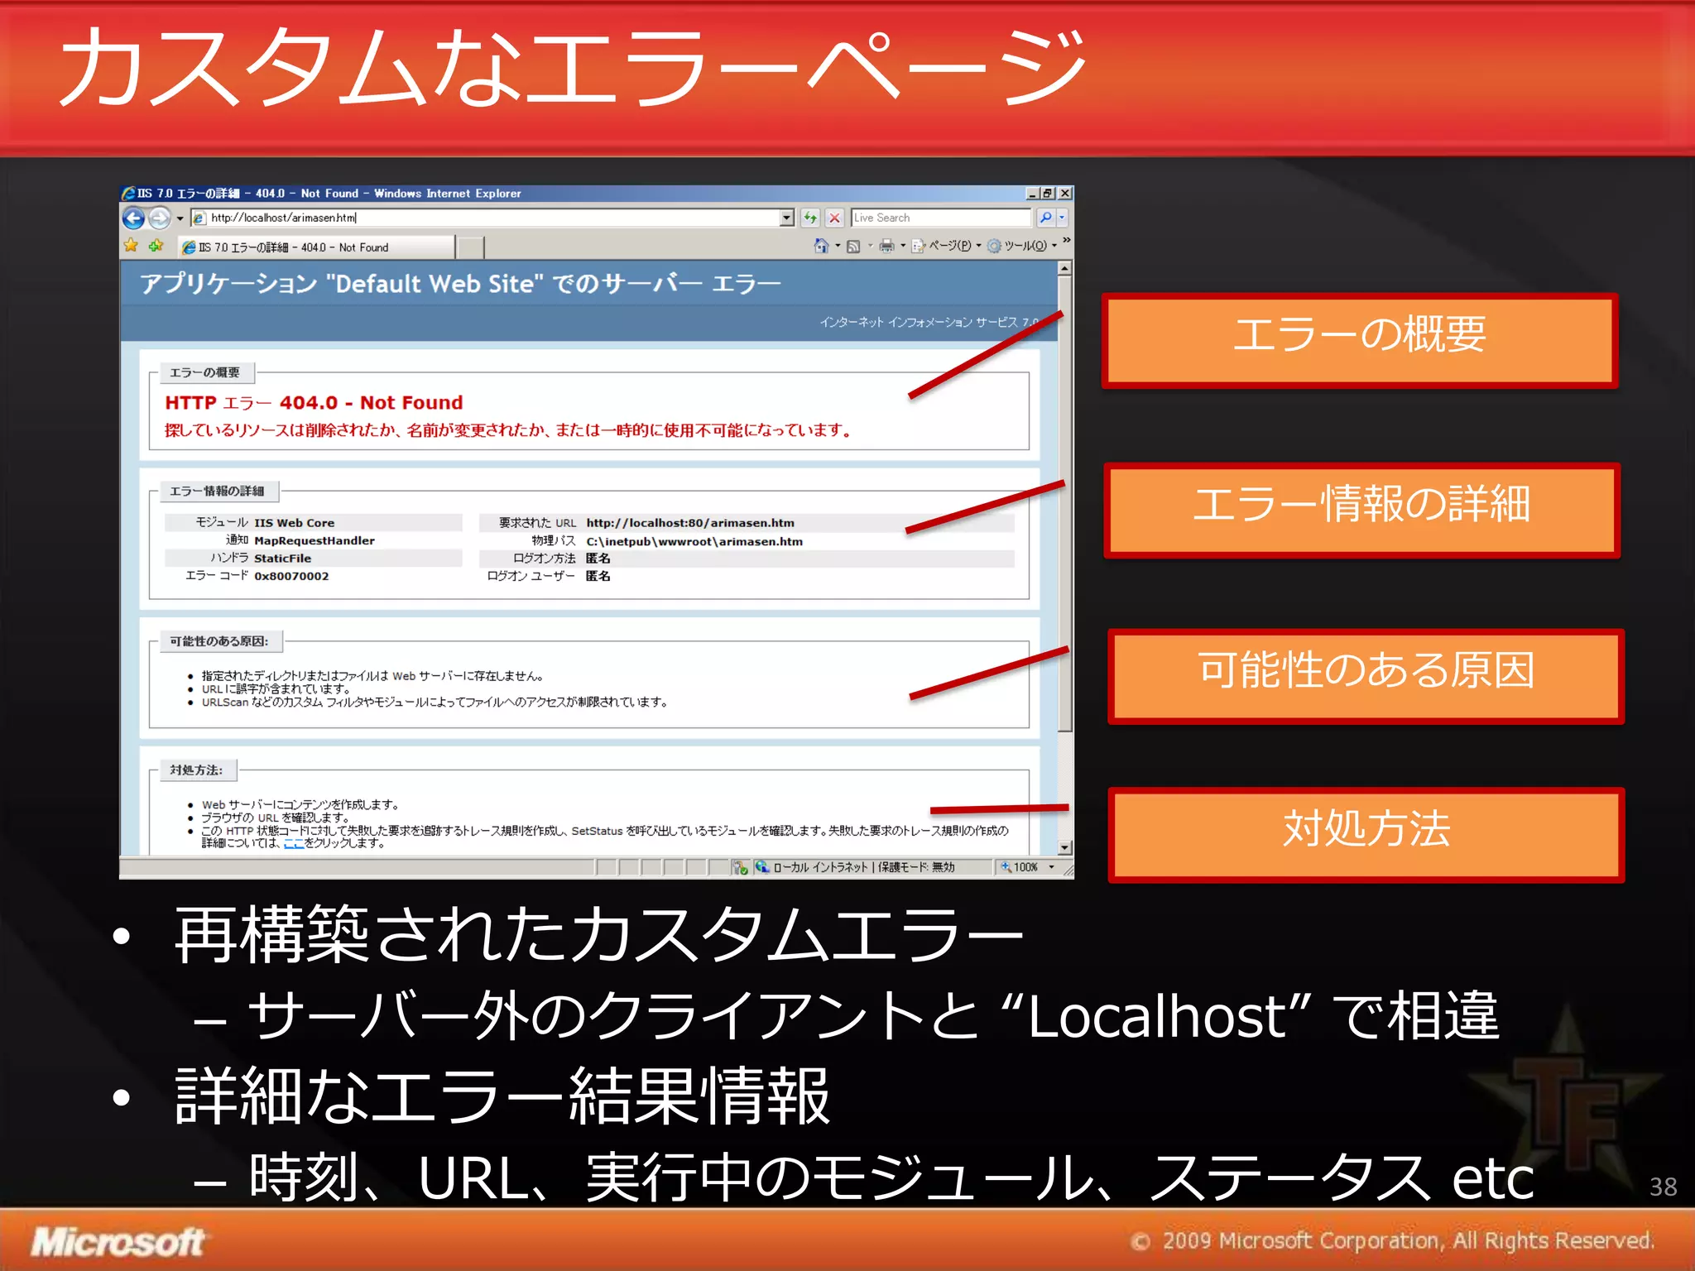
Task: Click the requested URL http://localhost:80/arimasen.htm
Action: point(690,523)
